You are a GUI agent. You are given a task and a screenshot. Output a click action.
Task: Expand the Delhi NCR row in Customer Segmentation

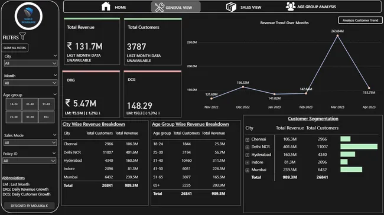coord(248,147)
